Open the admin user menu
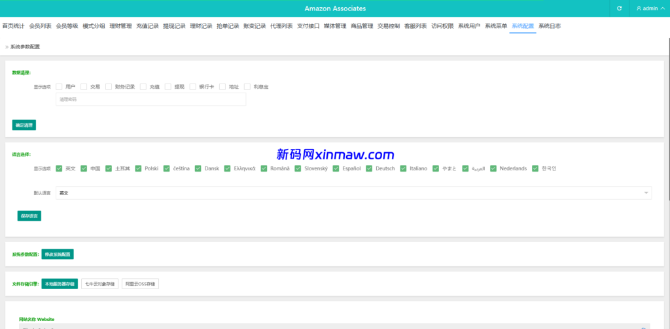This screenshot has height=329, width=670. point(650,8)
